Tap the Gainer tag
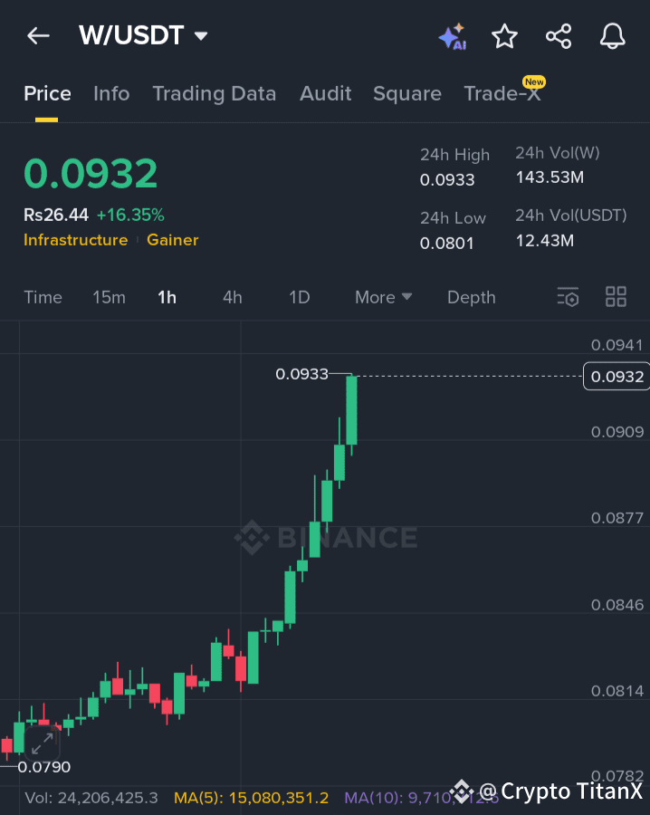650x815 pixels. point(173,240)
